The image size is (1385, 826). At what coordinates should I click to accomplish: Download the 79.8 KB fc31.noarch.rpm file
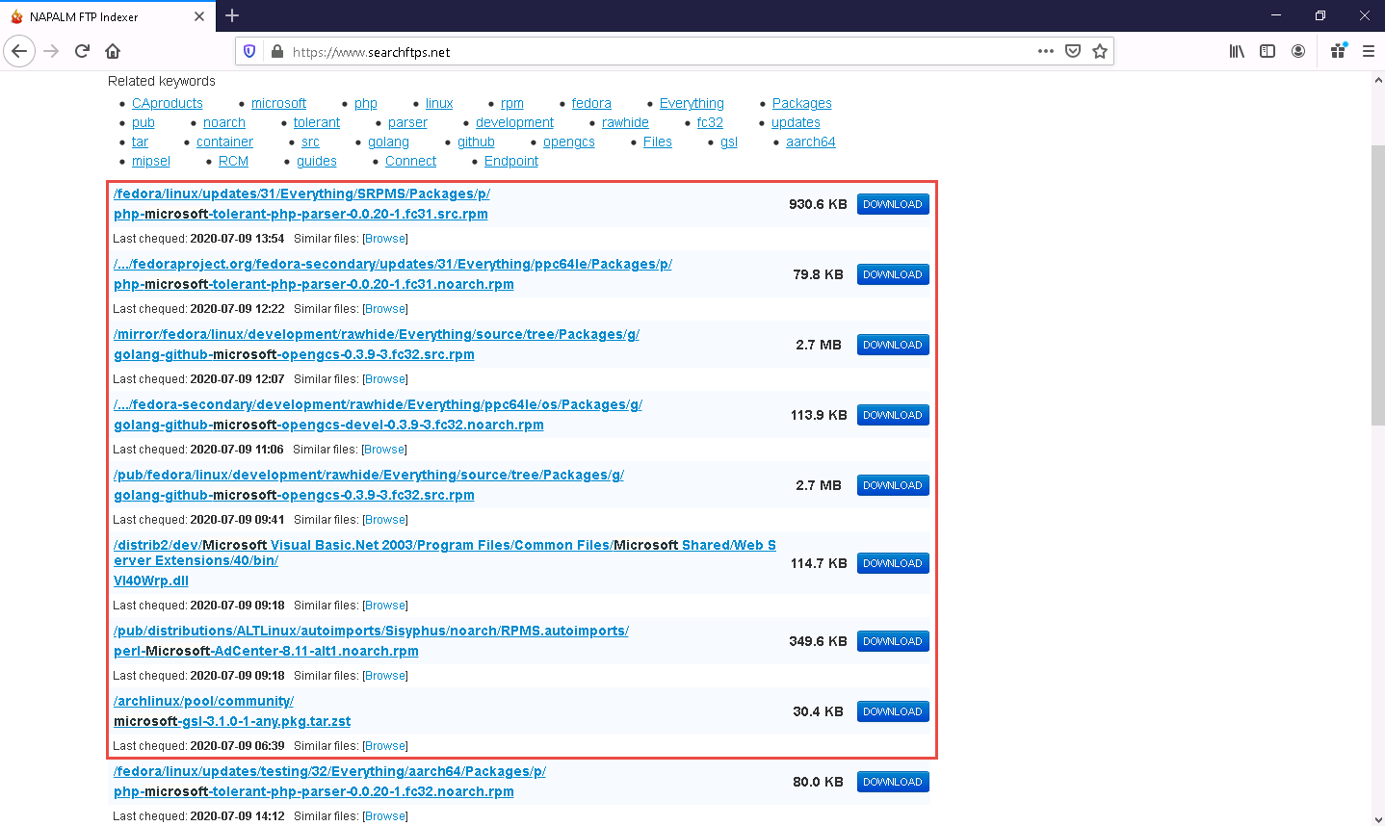point(893,274)
